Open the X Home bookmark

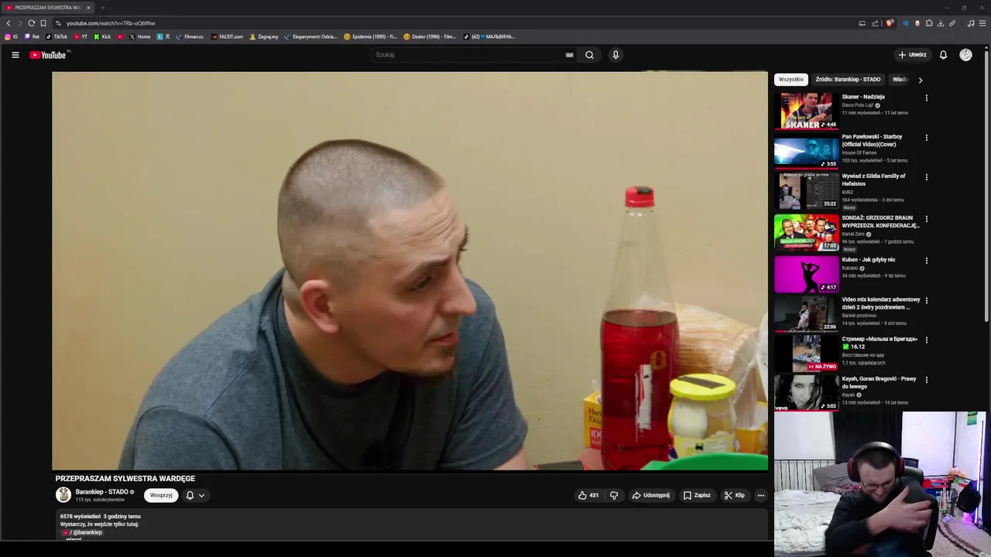(140, 36)
